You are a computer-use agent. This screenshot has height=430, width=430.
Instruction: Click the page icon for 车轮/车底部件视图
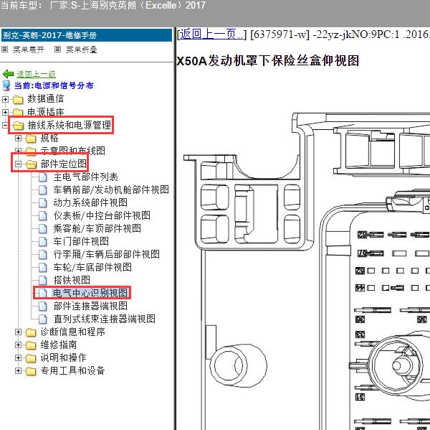43,267
